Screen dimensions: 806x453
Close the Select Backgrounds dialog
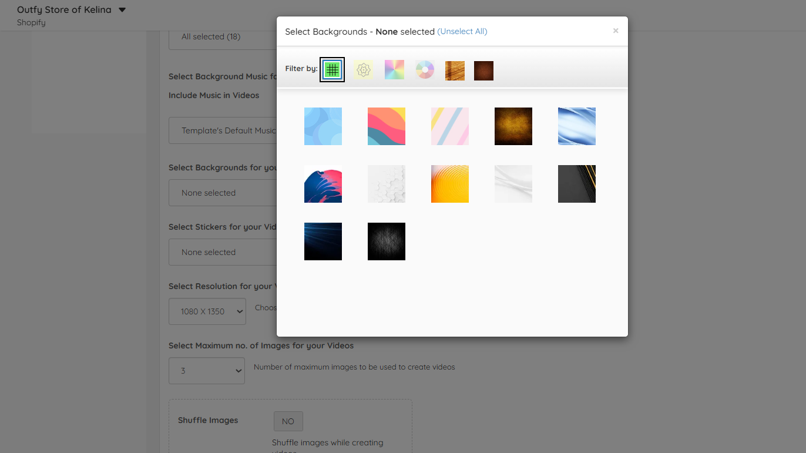coord(616,31)
